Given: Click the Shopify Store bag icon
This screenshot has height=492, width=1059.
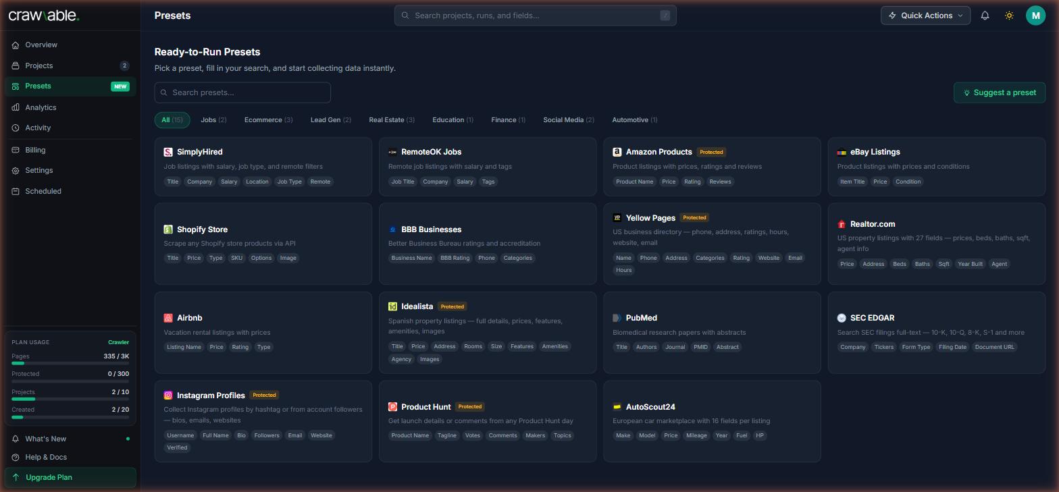Looking at the screenshot, I should click(168, 229).
